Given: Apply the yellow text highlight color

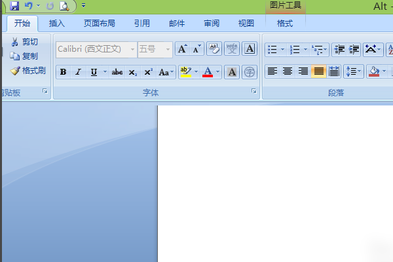Looking at the screenshot, I should [x=186, y=72].
